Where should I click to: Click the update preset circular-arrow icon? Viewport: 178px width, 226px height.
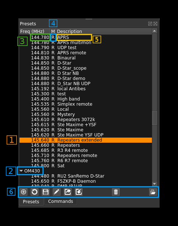pyautogui.click(x=35, y=192)
